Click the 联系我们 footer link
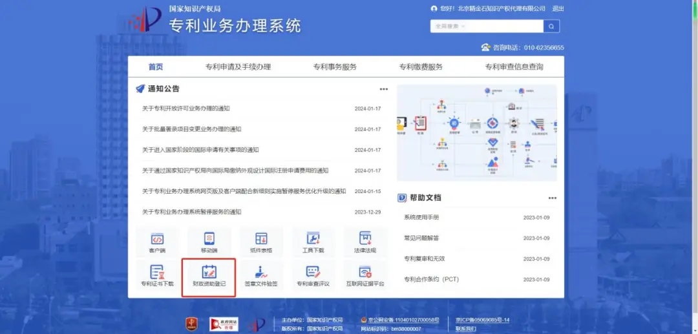Viewport: 698px width, 334px height. pyautogui.click(x=465, y=329)
